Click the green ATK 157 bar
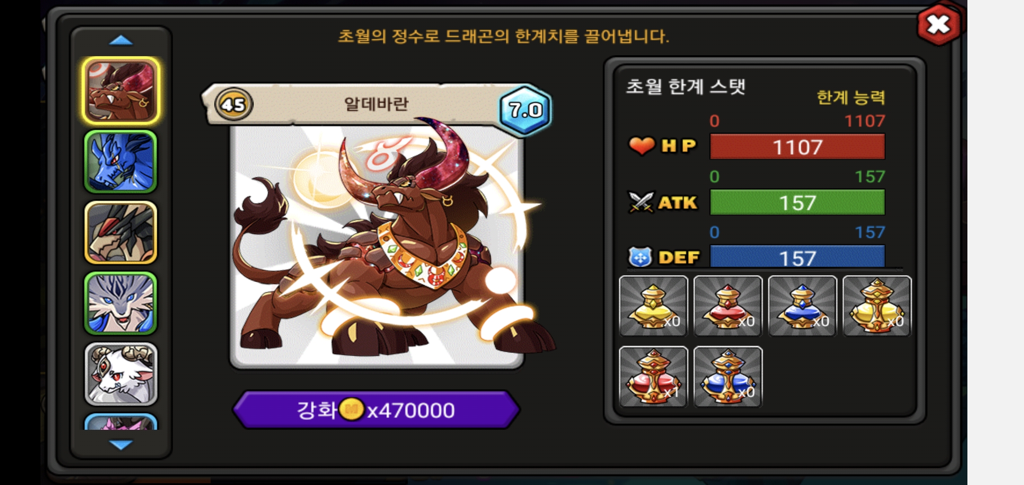 (797, 202)
